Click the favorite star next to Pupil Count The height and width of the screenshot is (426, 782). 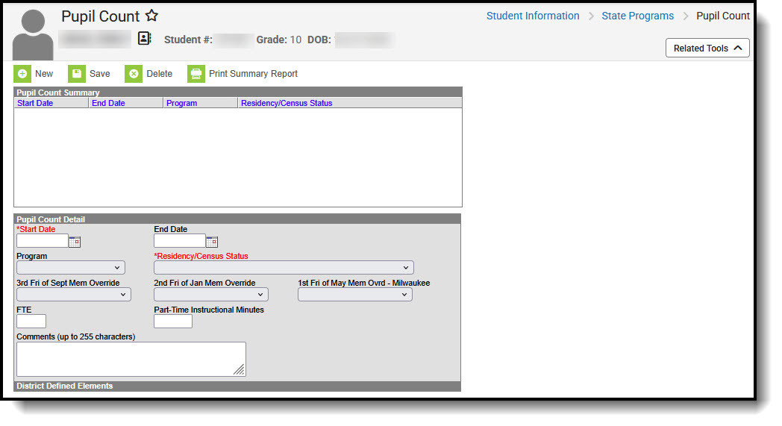pos(151,16)
